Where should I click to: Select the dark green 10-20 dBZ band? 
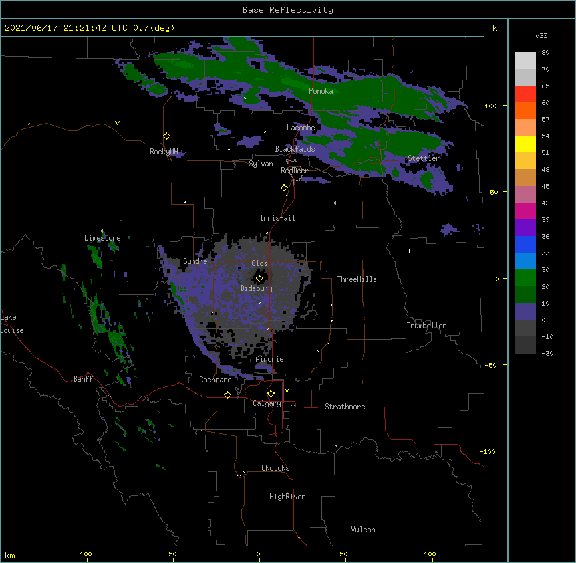click(x=525, y=295)
